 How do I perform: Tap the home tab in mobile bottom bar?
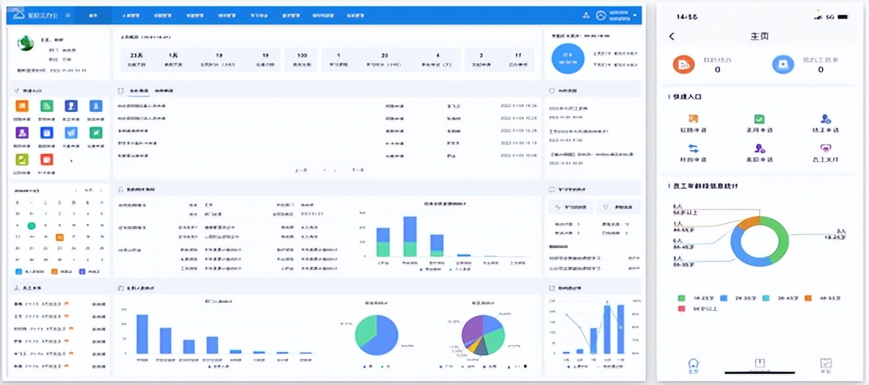(693, 365)
